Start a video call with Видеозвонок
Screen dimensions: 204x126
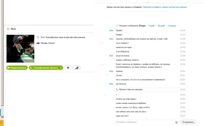17,68
